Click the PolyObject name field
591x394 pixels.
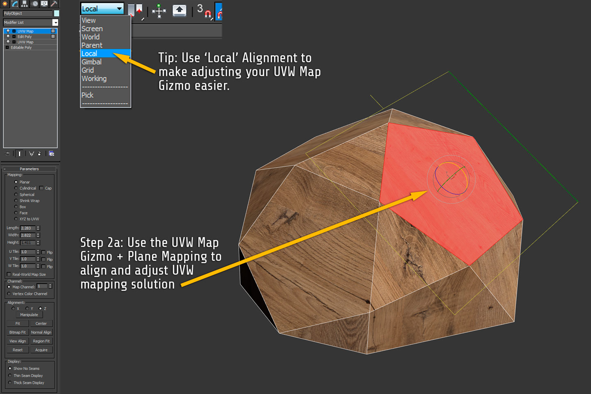coord(28,13)
